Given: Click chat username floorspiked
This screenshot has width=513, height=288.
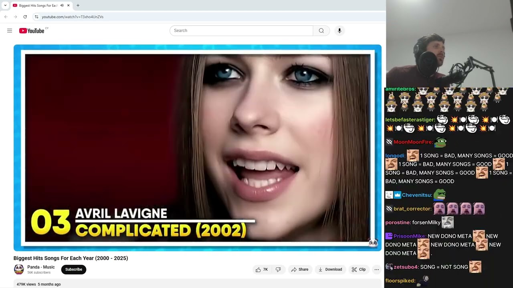Looking at the screenshot, I should 400,281.
